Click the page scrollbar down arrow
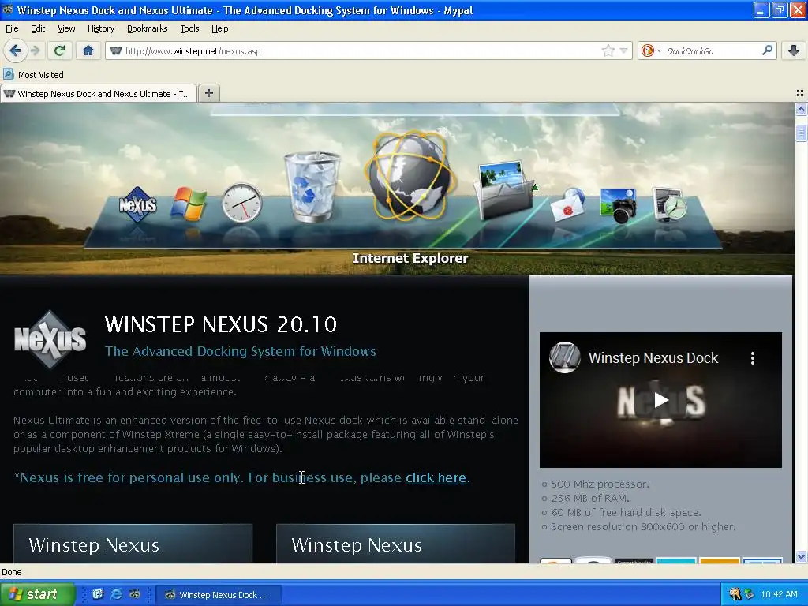Viewport: 808px width, 606px height. click(800, 556)
